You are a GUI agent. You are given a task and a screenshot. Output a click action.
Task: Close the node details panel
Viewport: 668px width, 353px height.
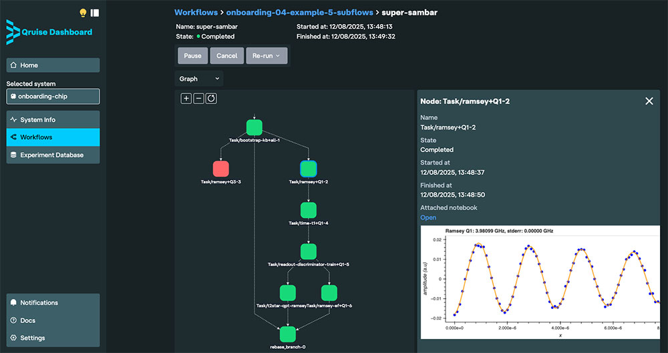pyautogui.click(x=649, y=101)
